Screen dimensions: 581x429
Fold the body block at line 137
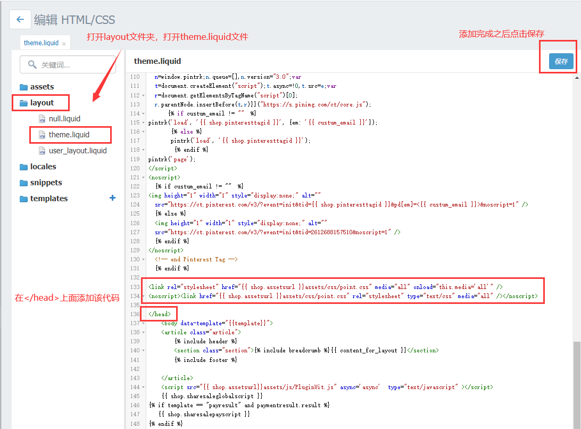point(144,323)
